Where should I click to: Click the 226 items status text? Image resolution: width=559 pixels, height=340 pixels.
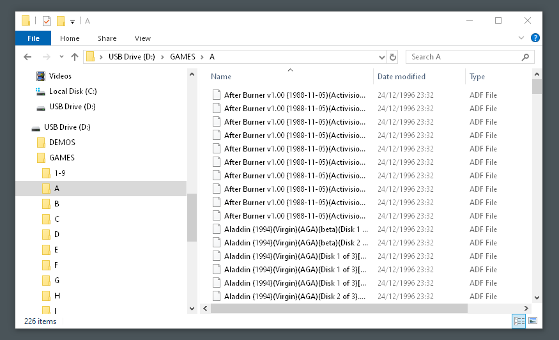pos(40,321)
